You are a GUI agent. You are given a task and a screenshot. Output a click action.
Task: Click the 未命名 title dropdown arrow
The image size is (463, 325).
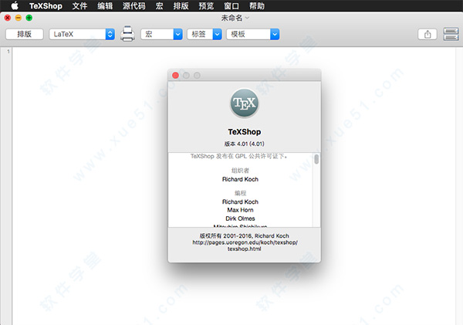point(247,18)
